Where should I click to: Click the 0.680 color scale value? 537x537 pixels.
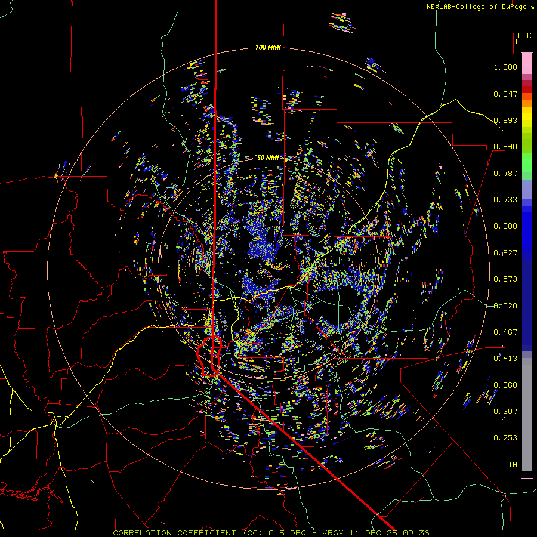(x=505, y=226)
